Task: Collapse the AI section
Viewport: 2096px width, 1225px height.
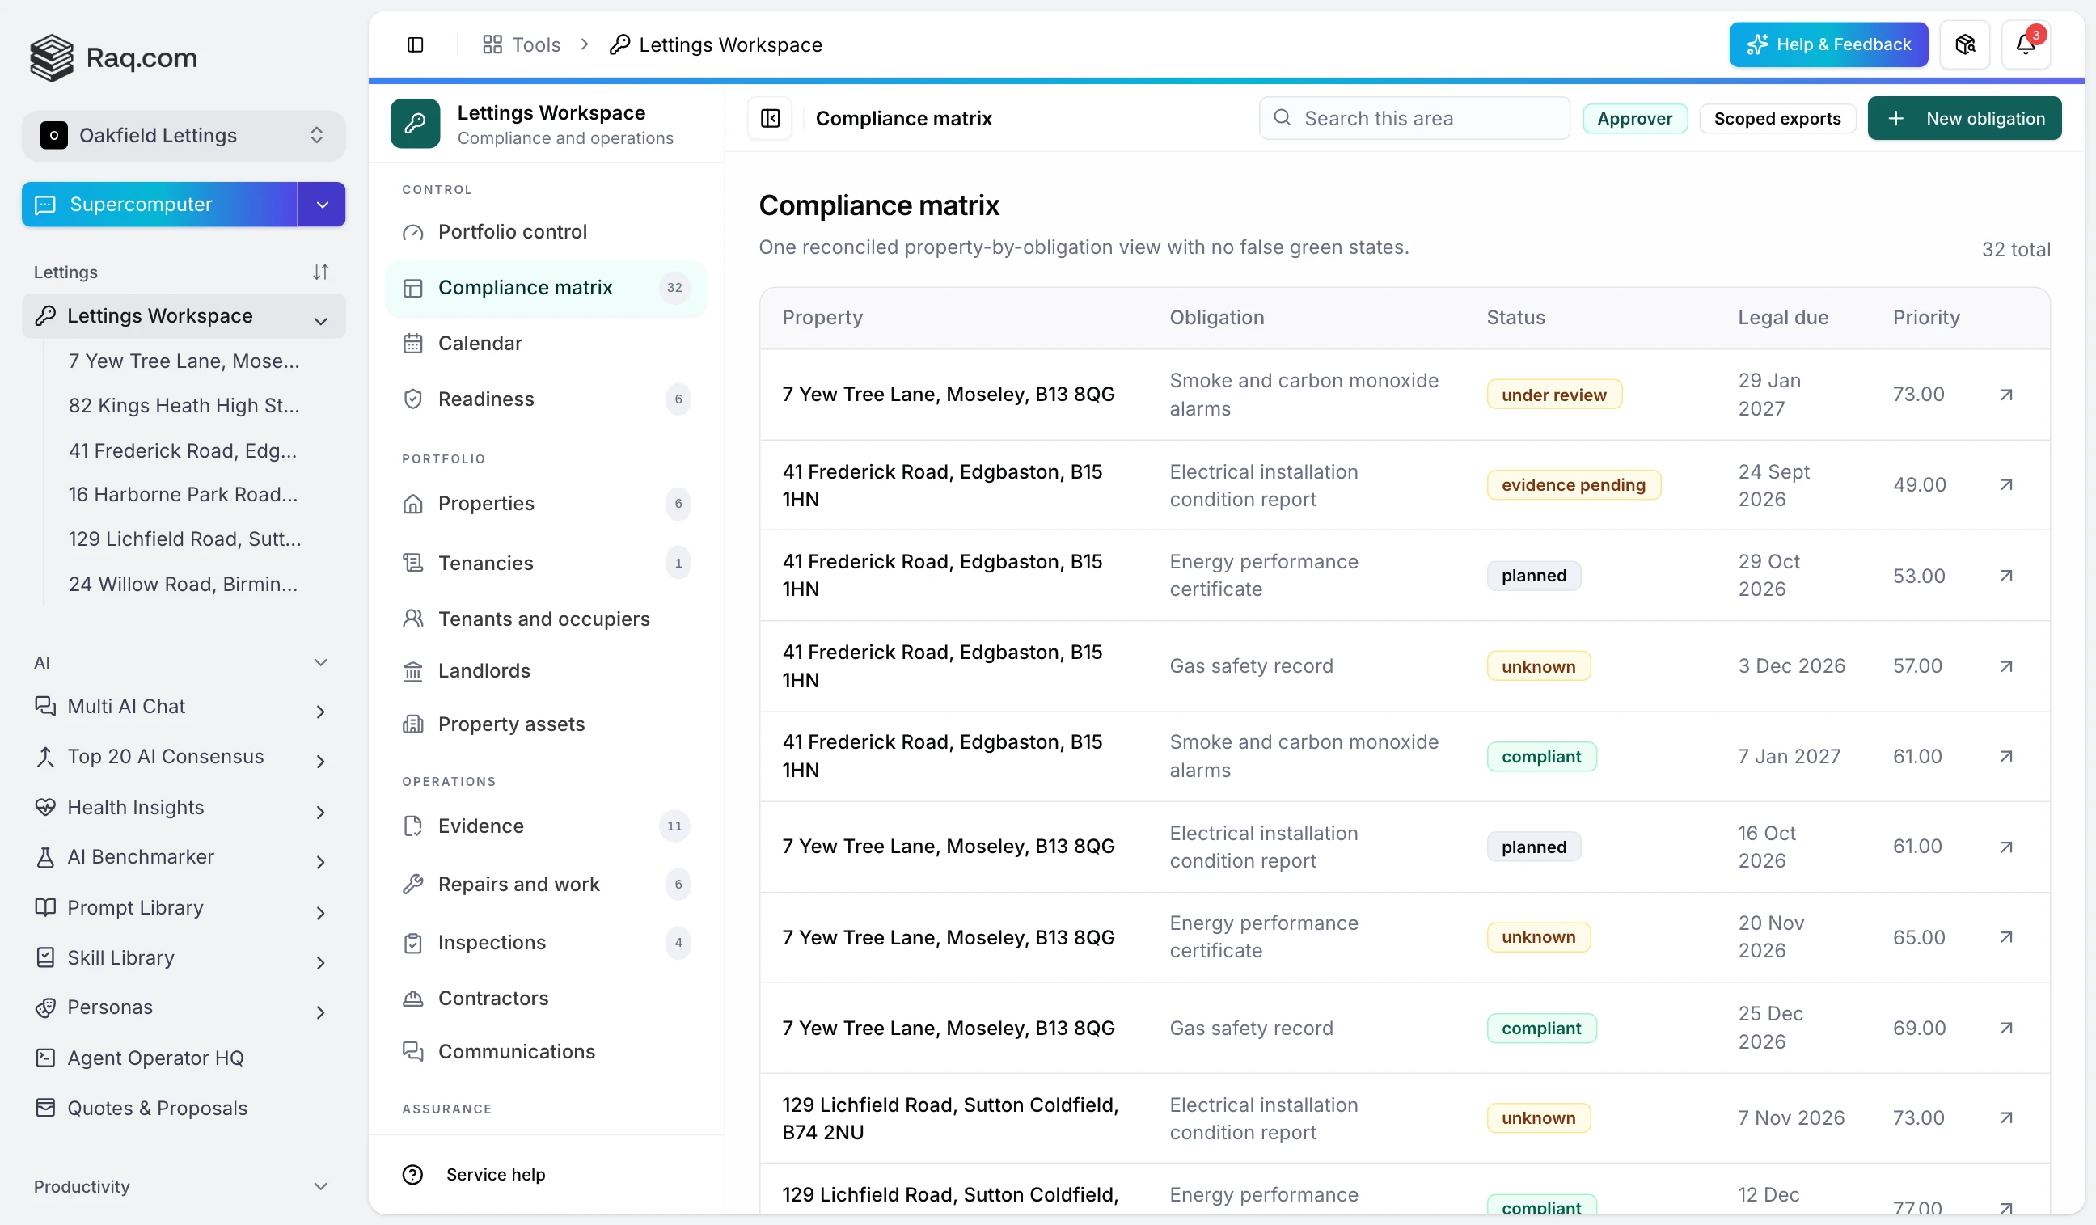Action: [x=321, y=663]
